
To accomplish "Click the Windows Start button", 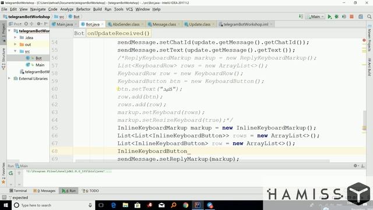I will 5,205.
